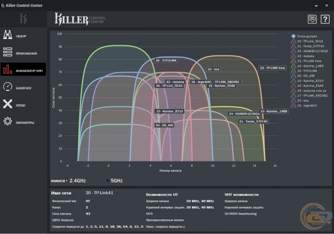The image size is (334, 234).
Task: Click the Killer K emblem above sidebar
Action: (23, 19)
